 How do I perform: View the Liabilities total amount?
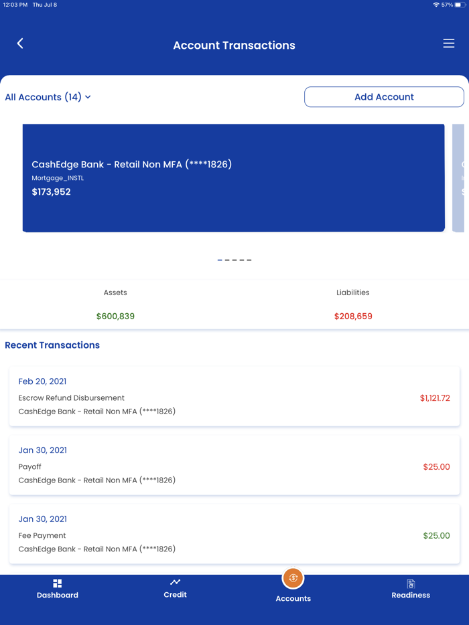[x=353, y=315]
